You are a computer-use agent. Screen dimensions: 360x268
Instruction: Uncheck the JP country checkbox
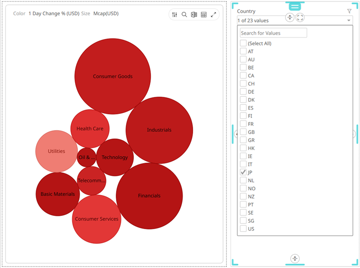243,172
